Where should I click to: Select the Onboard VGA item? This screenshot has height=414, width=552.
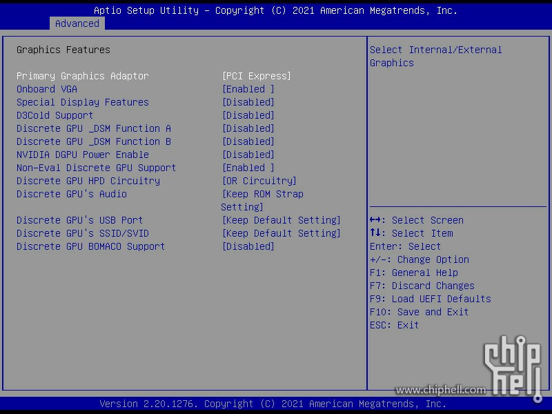pyautogui.click(x=47, y=89)
